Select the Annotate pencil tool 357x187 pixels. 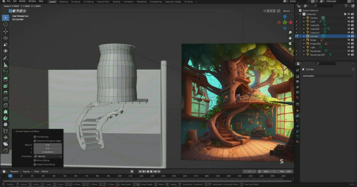pyautogui.click(x=6, y=58)
